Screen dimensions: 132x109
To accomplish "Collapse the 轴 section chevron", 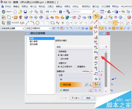I will [100, 79].
